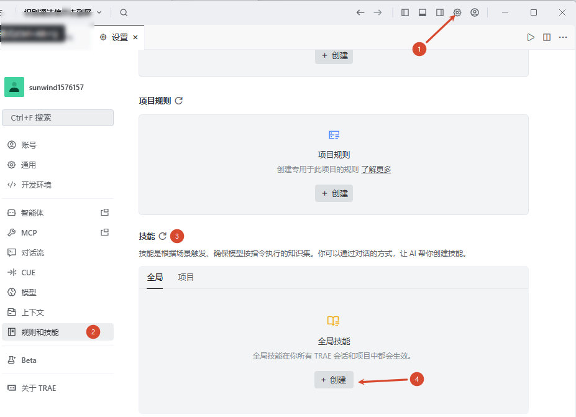The width and height of the screenshot is (576, 417).
Task: Toggle the bottom panel layout icon
Action: [423, 12]
